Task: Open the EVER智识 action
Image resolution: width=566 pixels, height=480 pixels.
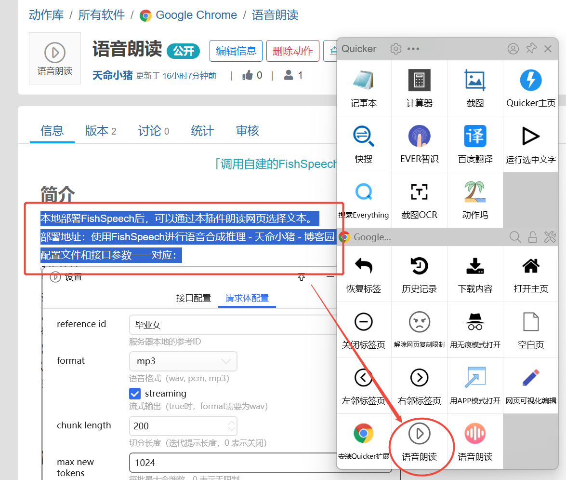Action: tap(419, 144)
